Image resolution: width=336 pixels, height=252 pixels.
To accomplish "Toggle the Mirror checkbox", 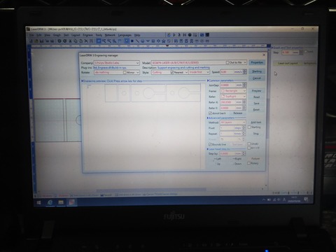I will (x=125, y=73).
